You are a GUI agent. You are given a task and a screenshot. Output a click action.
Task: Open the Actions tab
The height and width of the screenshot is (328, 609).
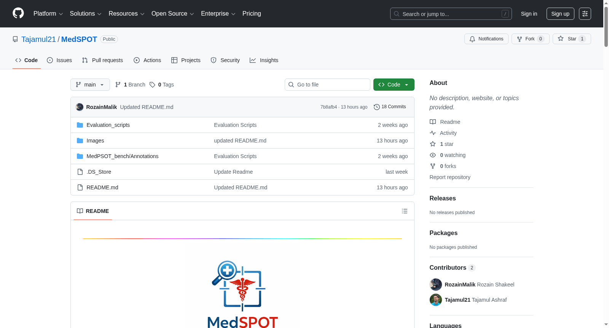click(147, 60)
